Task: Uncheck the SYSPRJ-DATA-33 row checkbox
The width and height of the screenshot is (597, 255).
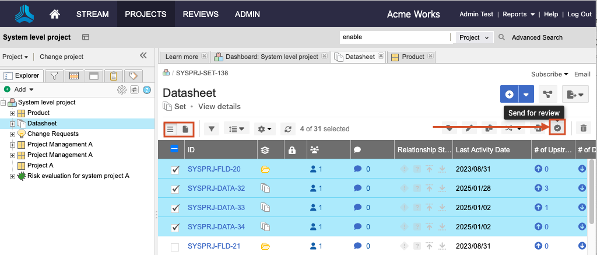Action: (x=175, y=208)
